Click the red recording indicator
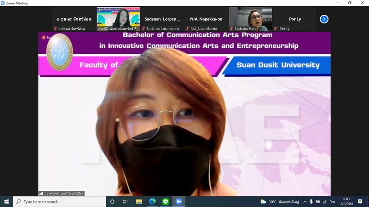369x207 pixels. pyautogui.click(x=44, y=37)
